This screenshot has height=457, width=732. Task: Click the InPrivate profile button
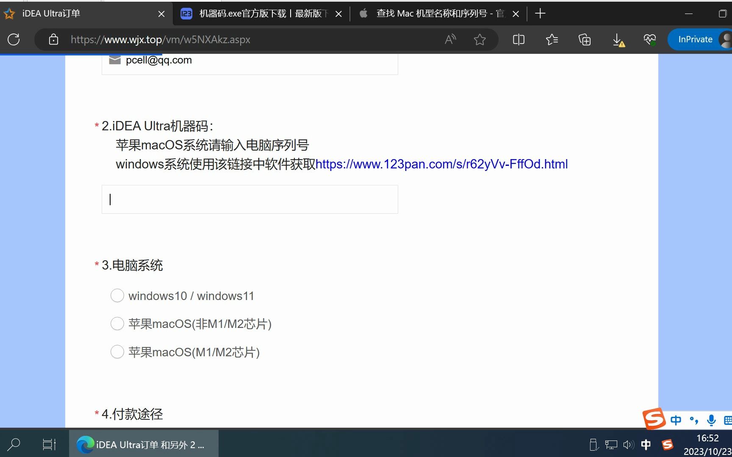[699, 39]
